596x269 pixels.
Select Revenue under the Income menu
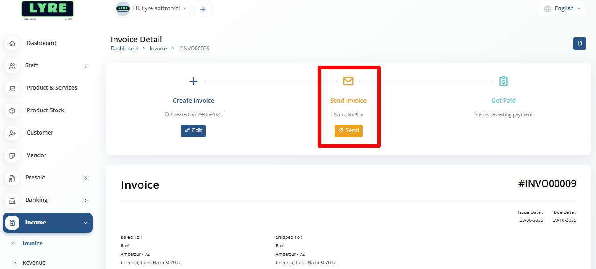[34, 262]
